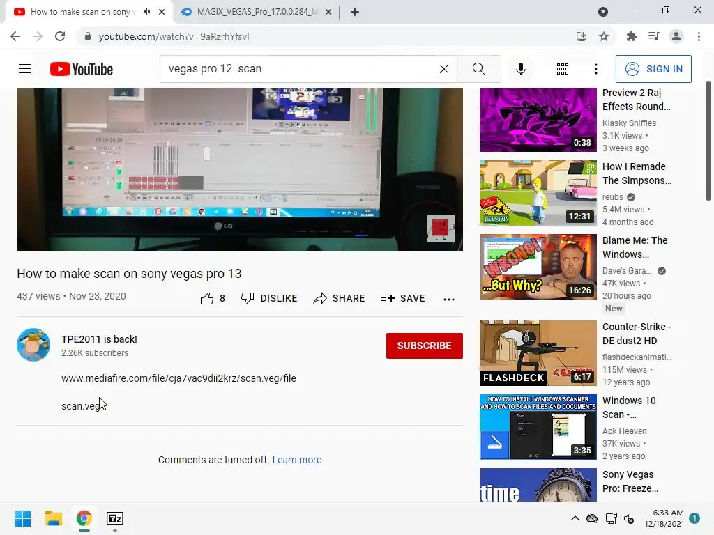Open network status in system tray
This screenshot has height=535, width=714.
tap(611, 518)
